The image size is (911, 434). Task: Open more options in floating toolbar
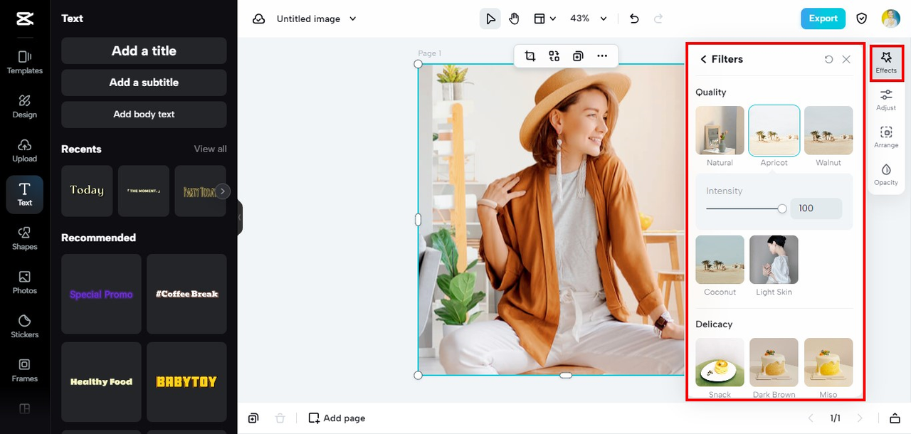[602, 56]
